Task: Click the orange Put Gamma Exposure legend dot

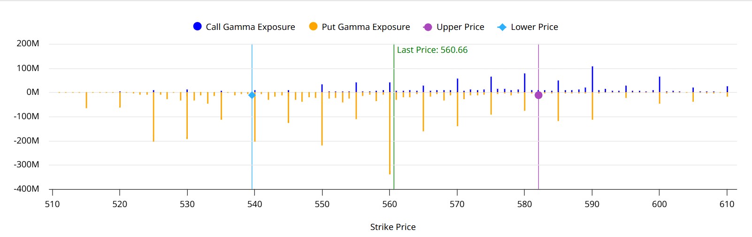Action: tap(313, 27)
